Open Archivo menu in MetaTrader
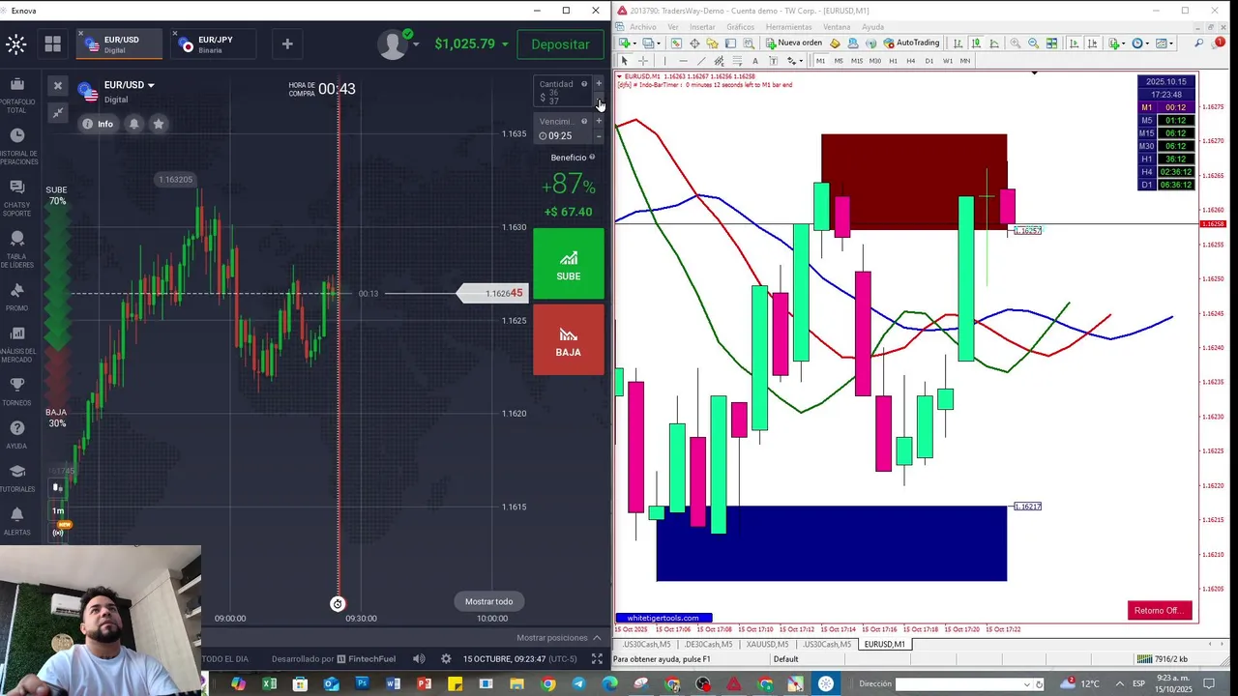This screenshot has width=1238, height=696. point(642,27)
